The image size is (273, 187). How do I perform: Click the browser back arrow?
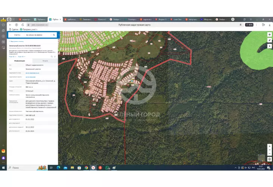[x=10, y=25]
